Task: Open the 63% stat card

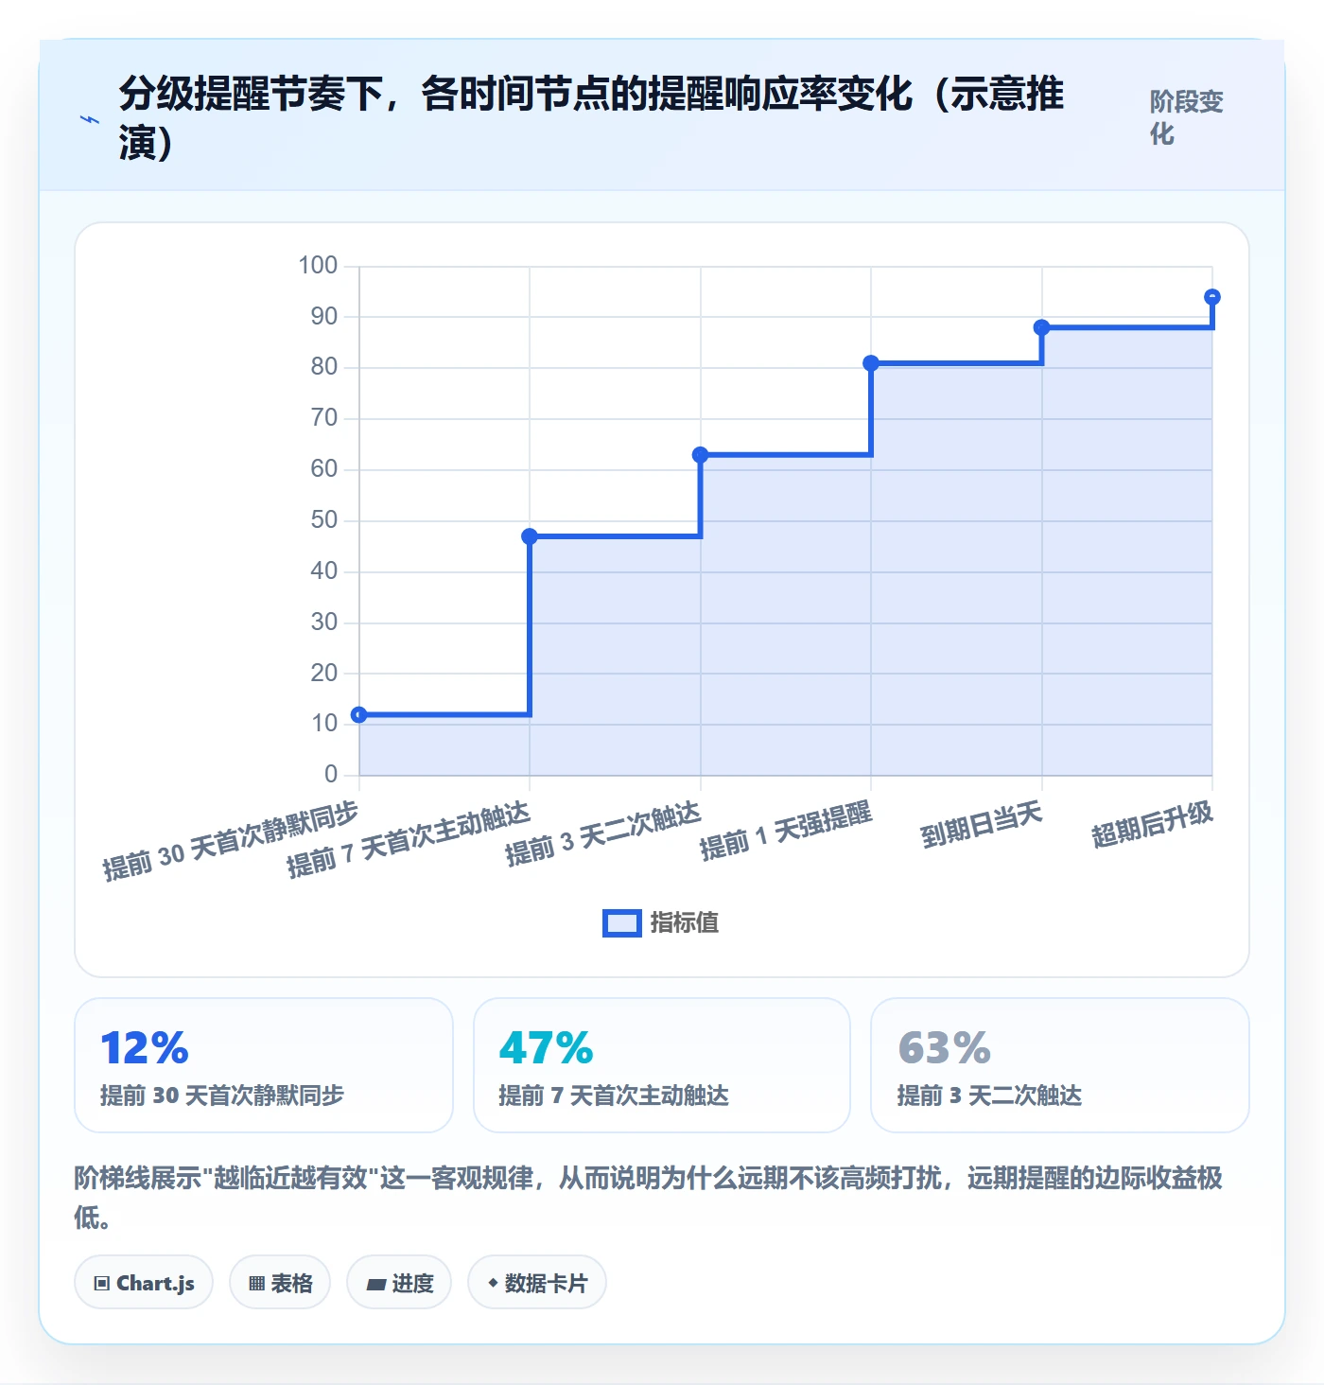Action: tap(1060, 1065)
